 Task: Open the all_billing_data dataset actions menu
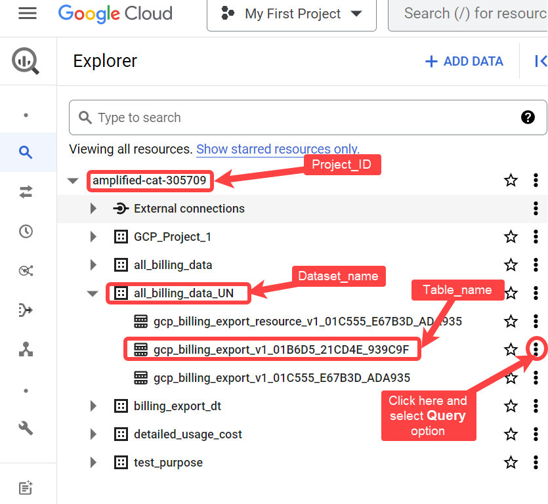click(x=536, y=265)
